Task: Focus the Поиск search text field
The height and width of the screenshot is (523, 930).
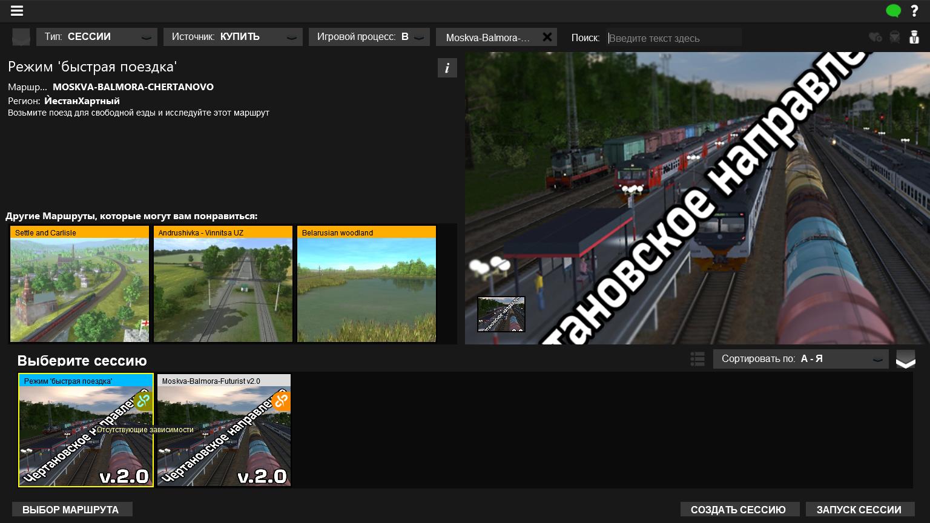Action: coord(674,38)
